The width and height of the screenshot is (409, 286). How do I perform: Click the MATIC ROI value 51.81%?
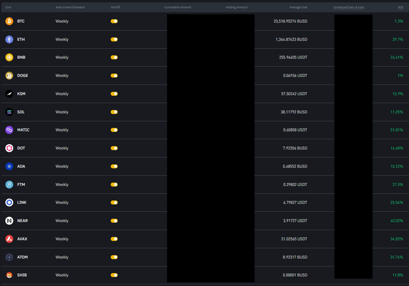[x=397, y=129]
